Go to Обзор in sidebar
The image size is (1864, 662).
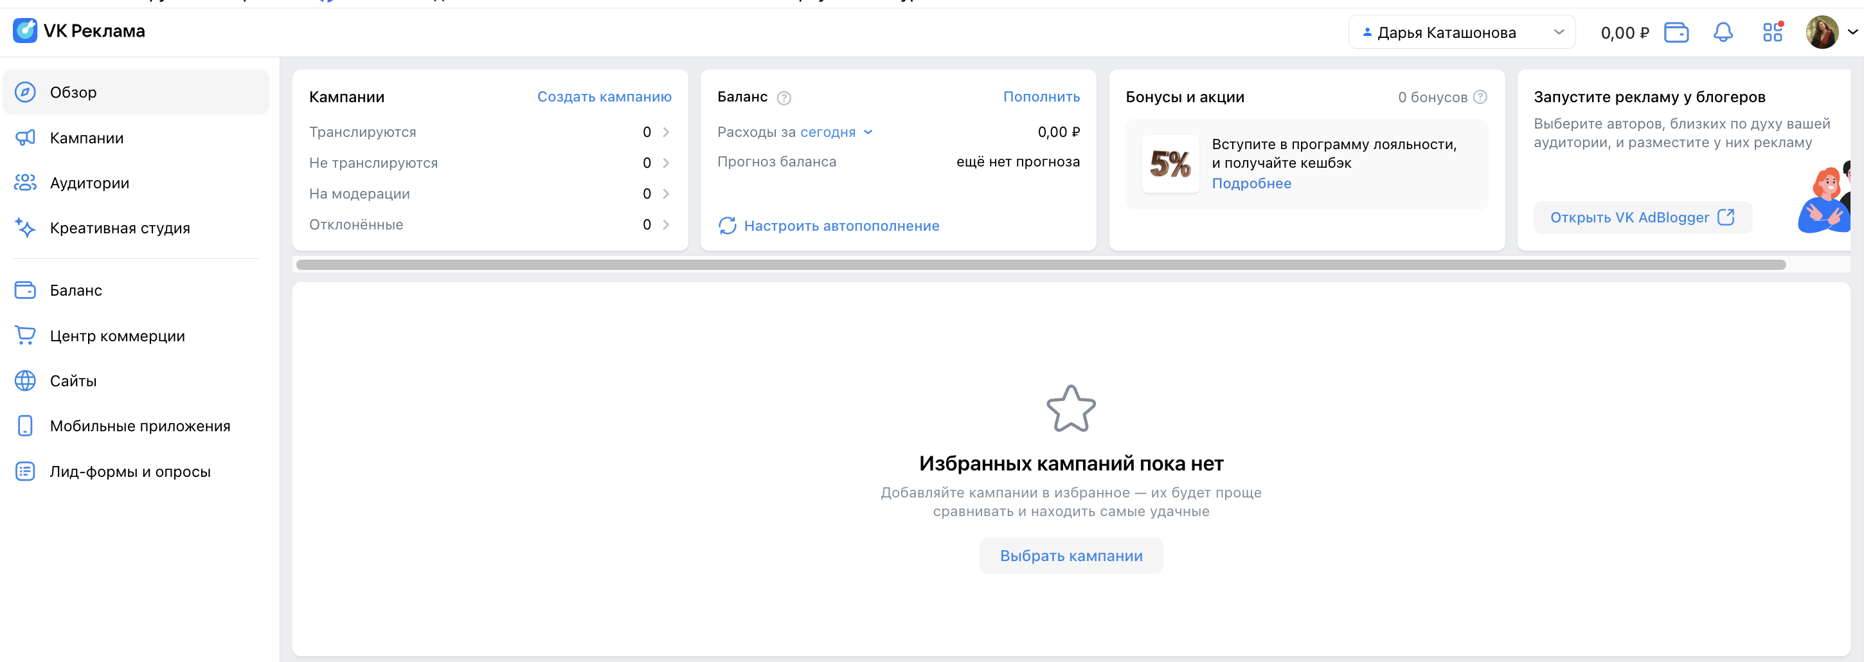136,92
